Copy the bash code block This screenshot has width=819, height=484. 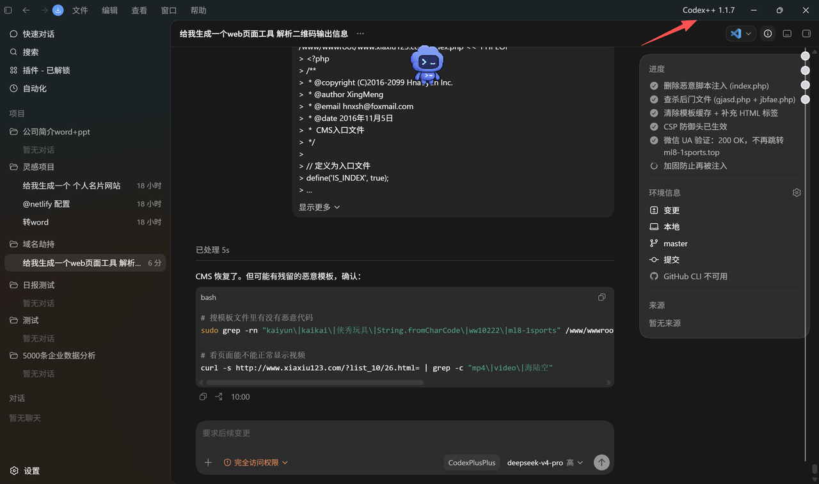pos(601,297)
